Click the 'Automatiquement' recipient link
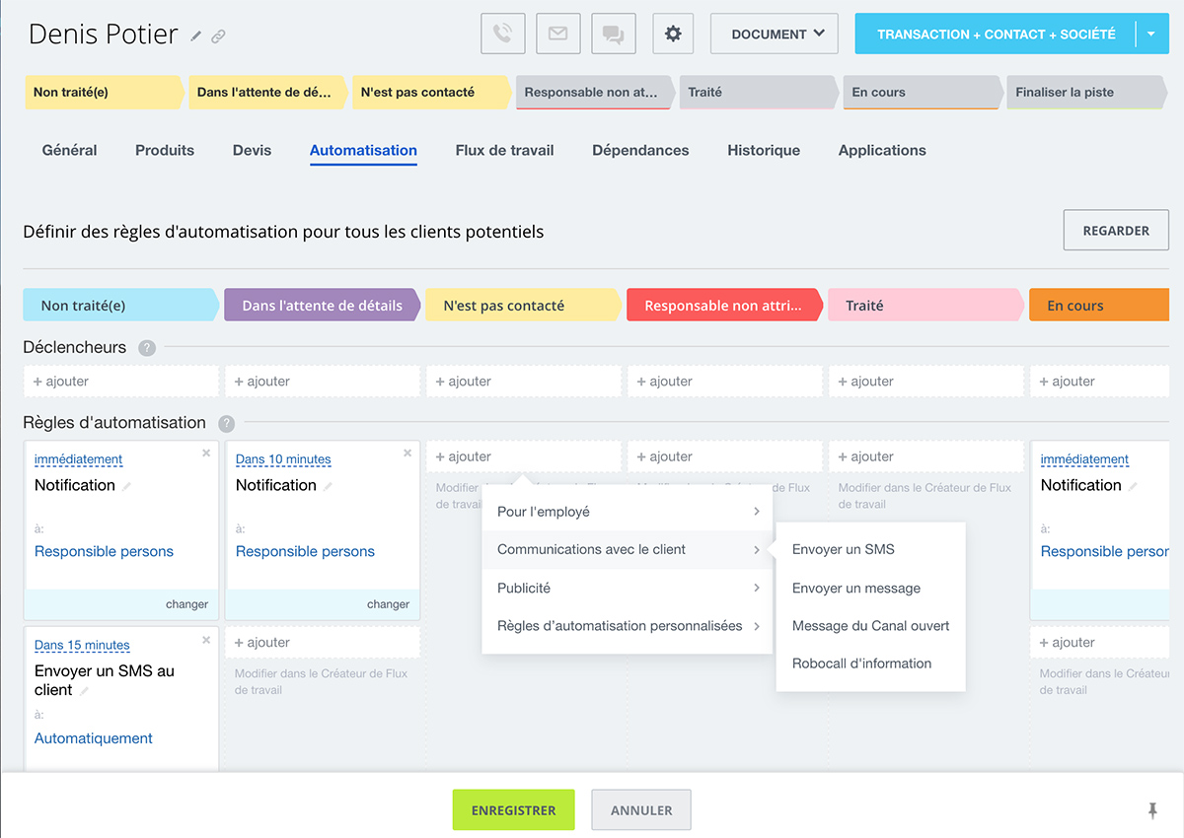 (x=94, y=738)
